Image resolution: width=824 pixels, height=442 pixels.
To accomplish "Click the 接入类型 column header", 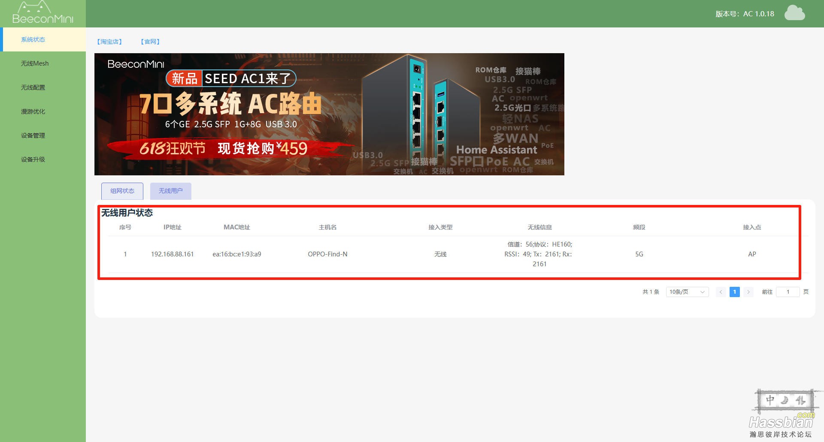I will pyautogui.click(x=440, y=227).
